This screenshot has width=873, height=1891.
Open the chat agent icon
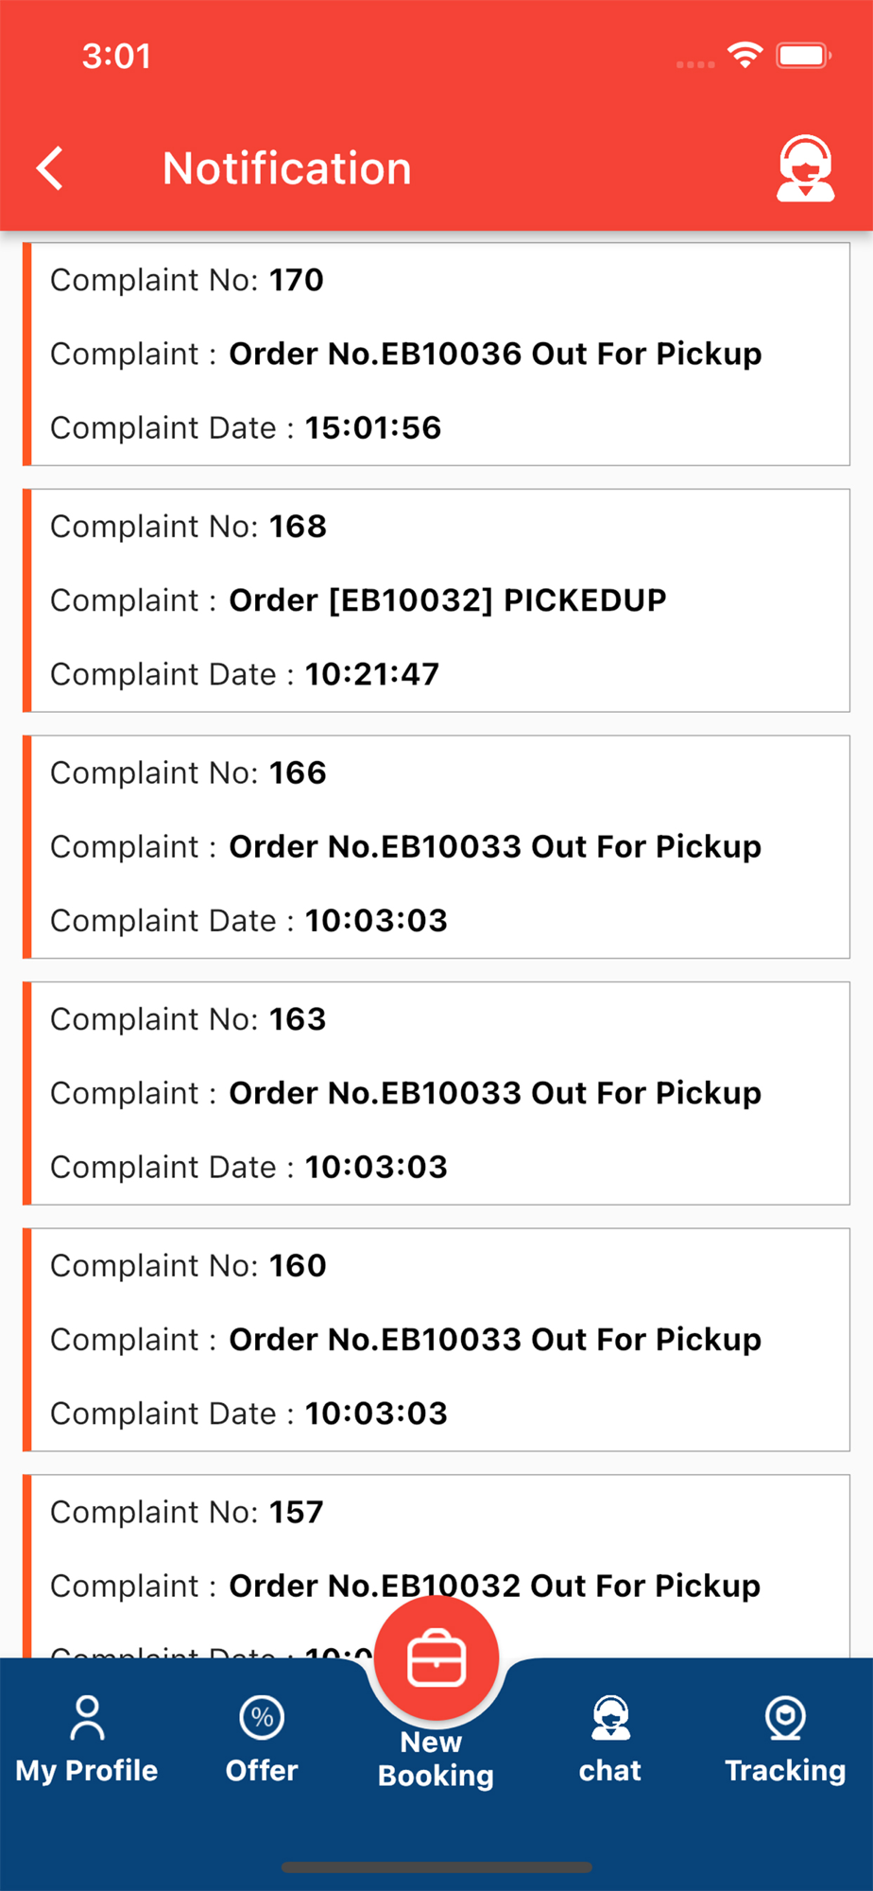pos(610,1718)
